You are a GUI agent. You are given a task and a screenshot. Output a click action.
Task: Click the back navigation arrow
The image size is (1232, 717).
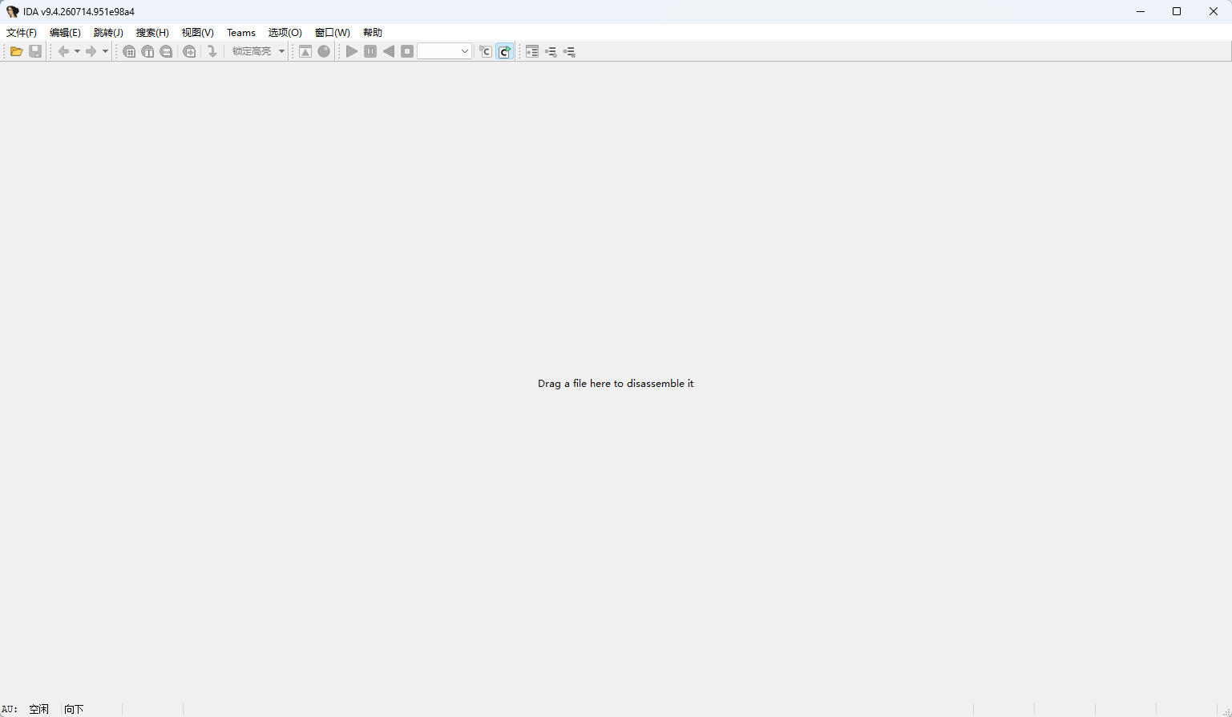click(x=63, y=51)
